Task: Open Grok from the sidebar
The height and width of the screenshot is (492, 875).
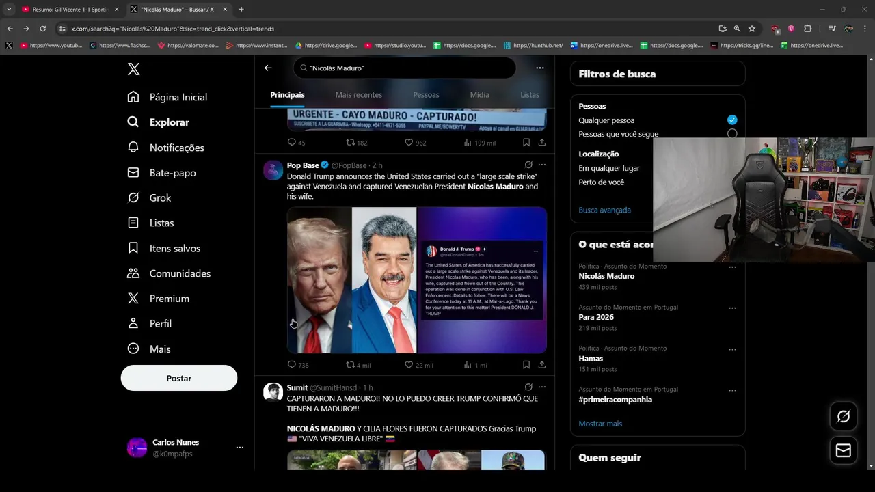Action: [x=150, y=197]
